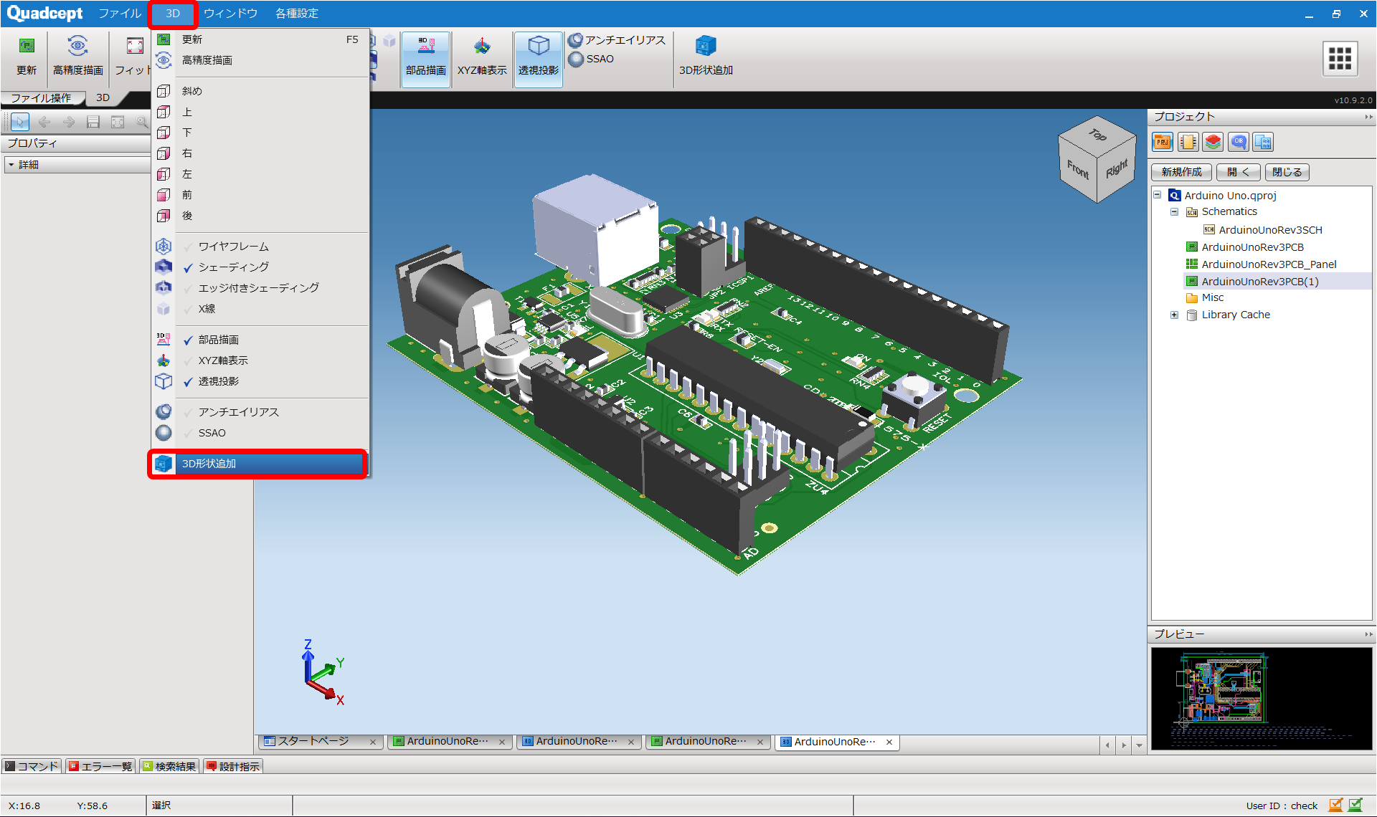Open the ウィンドウ menu
The image size is (1377, 817).
tap(230, 14)
